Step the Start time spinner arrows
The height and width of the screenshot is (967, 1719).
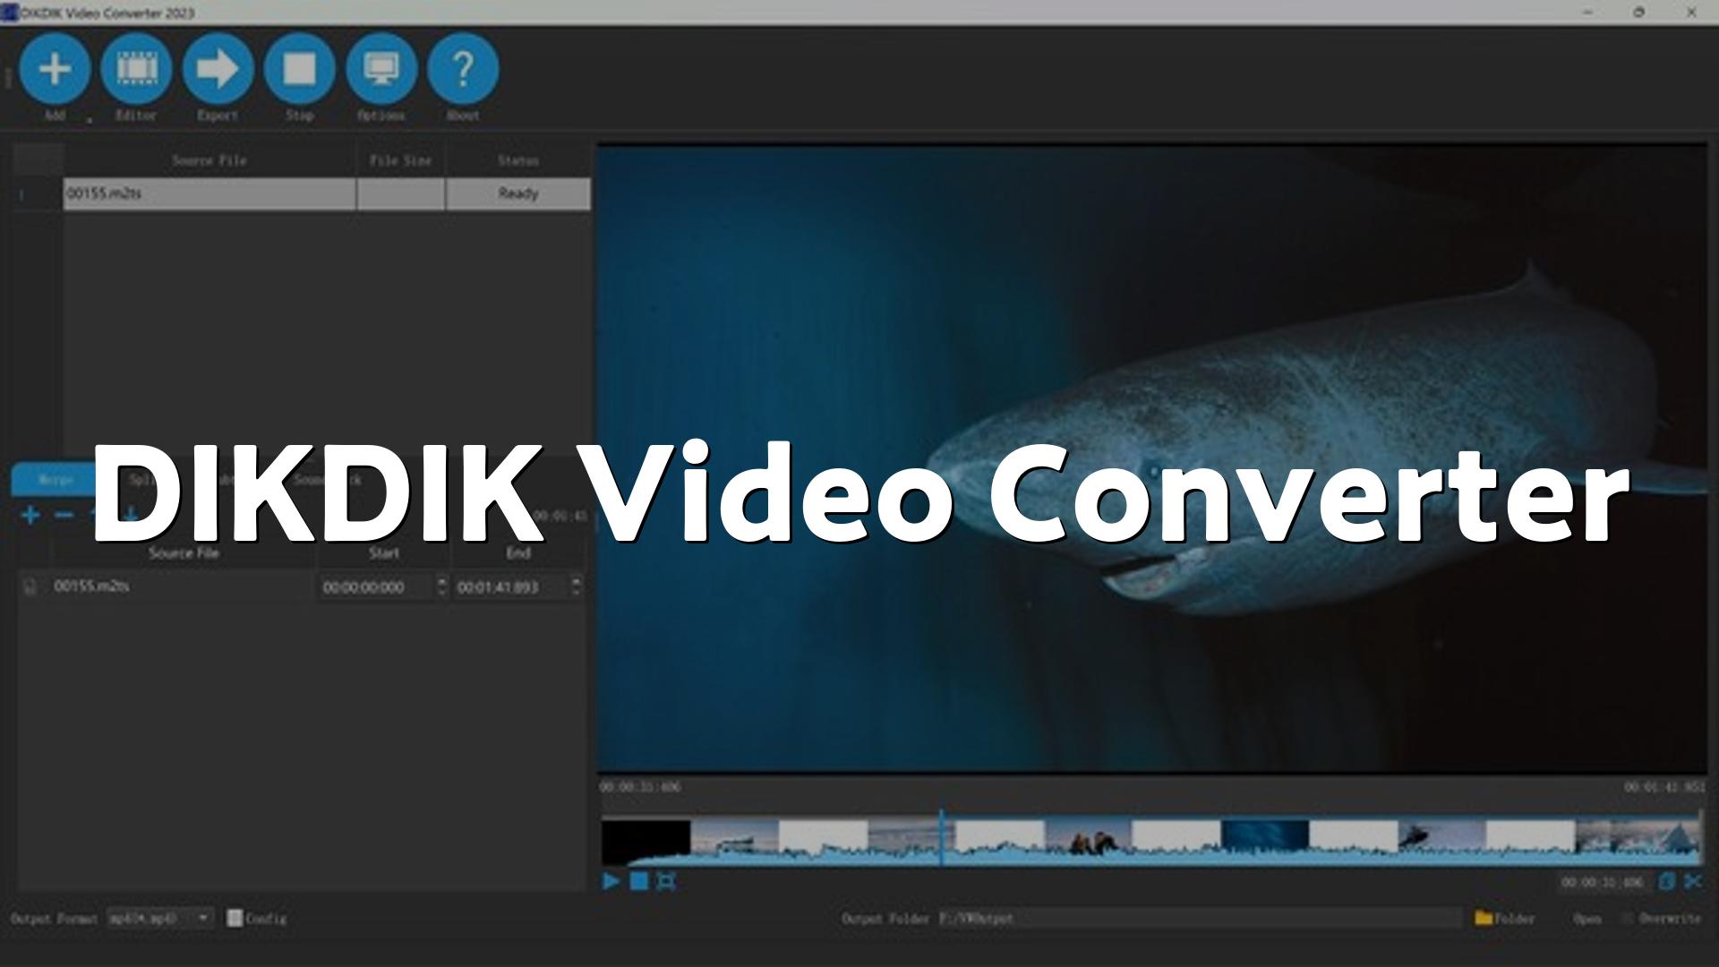[441, 586]
